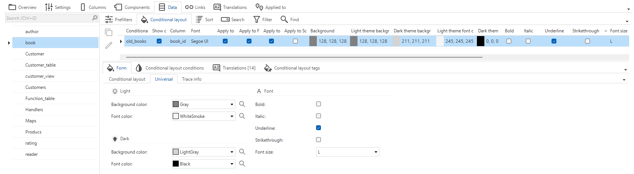This screenshot has height=174, width=634.
Task: Open the Font size L dropdown
Action: 348,152
